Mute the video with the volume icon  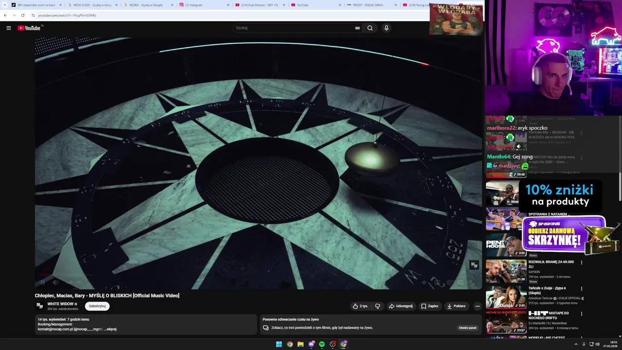(55, 282)
